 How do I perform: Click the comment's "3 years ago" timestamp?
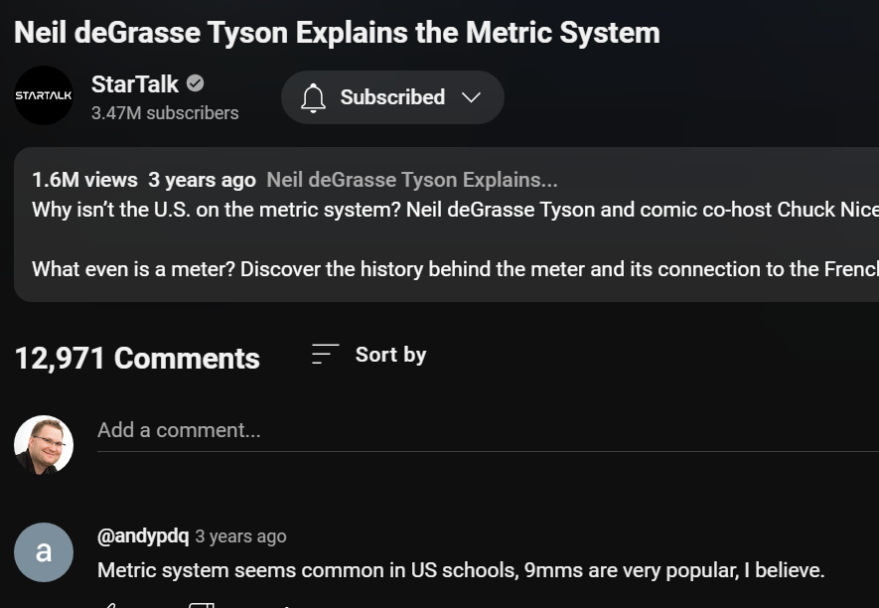pos(240,536)
